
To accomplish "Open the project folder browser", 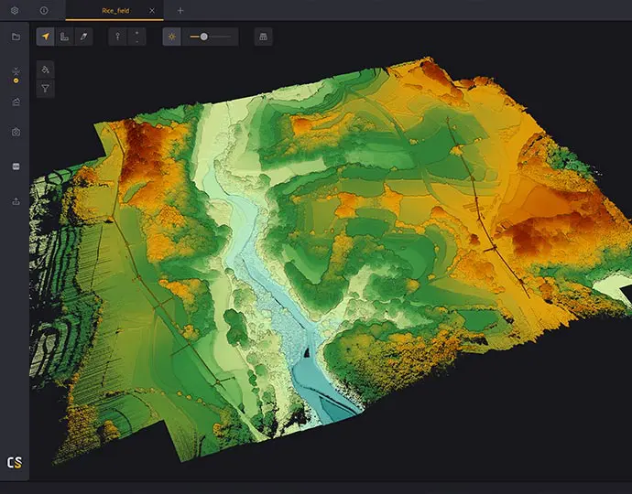I will click(x=16, y=37).
